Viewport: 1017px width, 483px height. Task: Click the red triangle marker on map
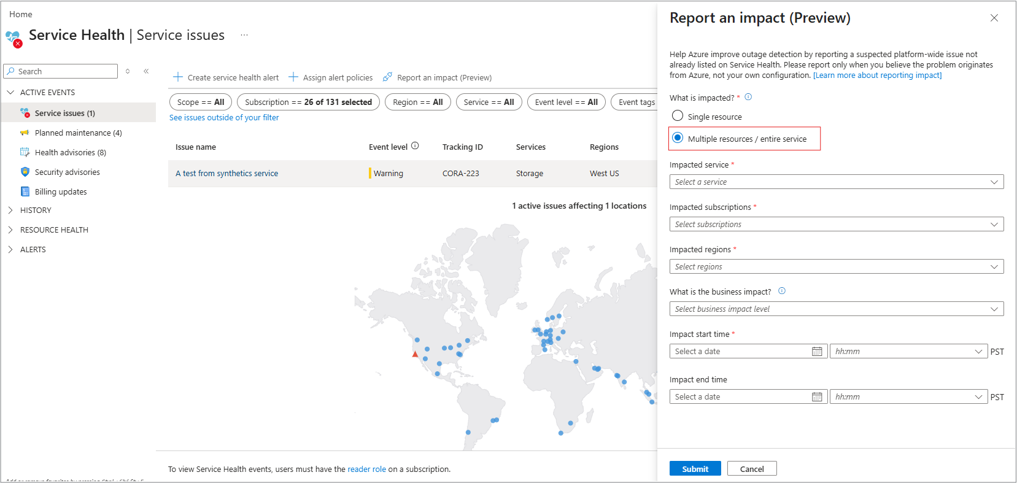point(415,354)
